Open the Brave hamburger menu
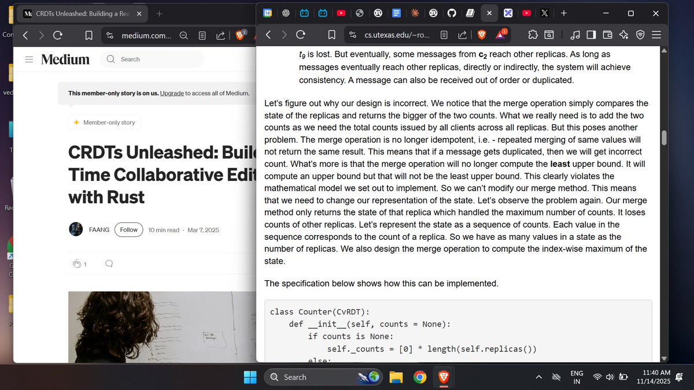 (657, 35)
